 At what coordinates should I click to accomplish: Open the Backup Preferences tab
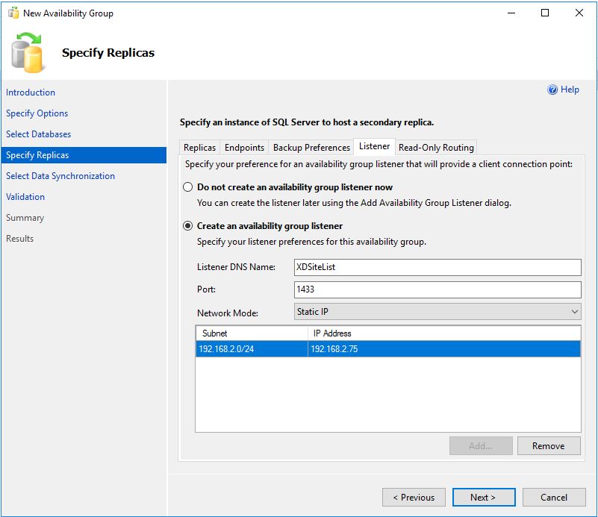coord(311,147)
